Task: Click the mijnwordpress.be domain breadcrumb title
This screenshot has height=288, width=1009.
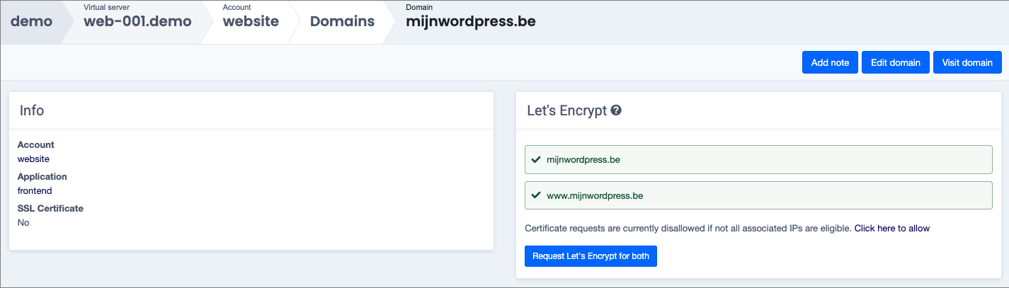Action: tap(470, 21)
